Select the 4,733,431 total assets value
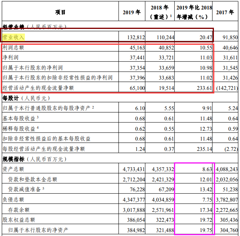 pos(134,169)
